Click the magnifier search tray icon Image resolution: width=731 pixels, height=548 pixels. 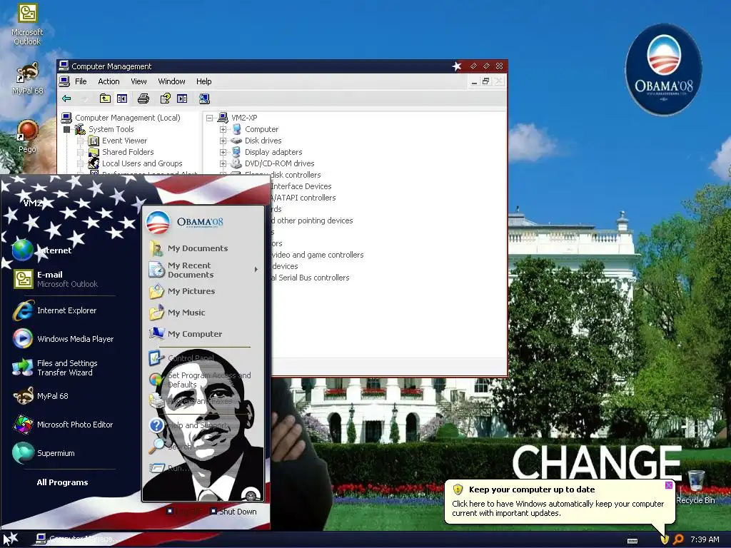click(x=678, y=539)
